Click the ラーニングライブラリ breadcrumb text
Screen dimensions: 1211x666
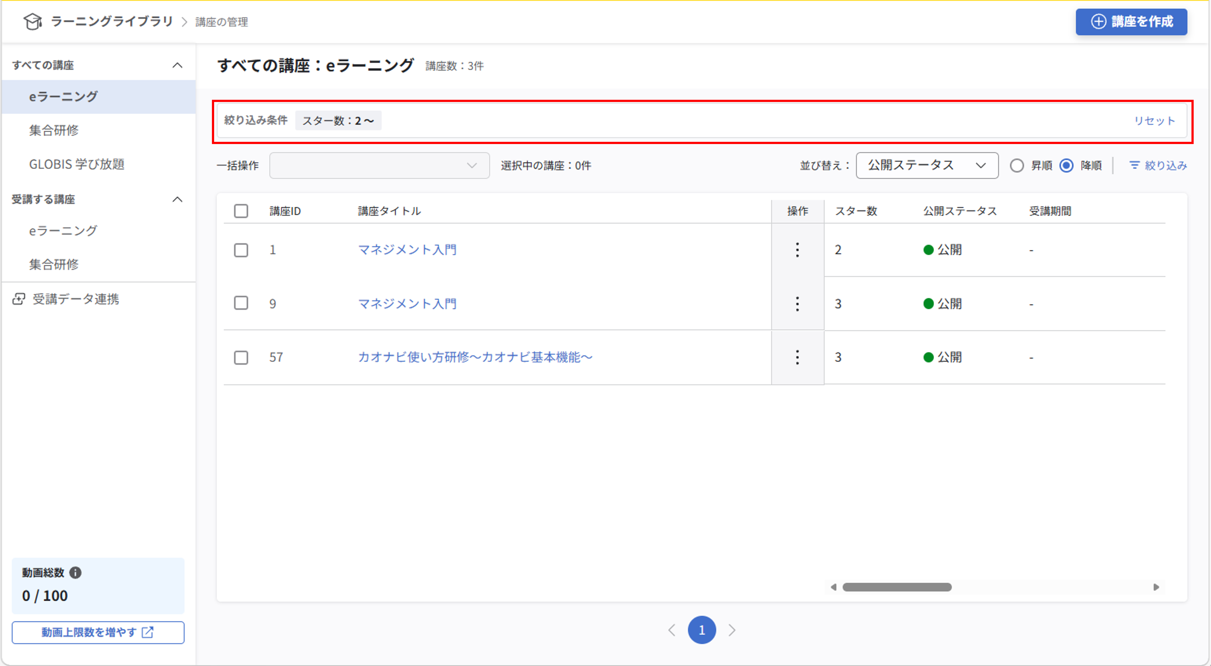112,22
